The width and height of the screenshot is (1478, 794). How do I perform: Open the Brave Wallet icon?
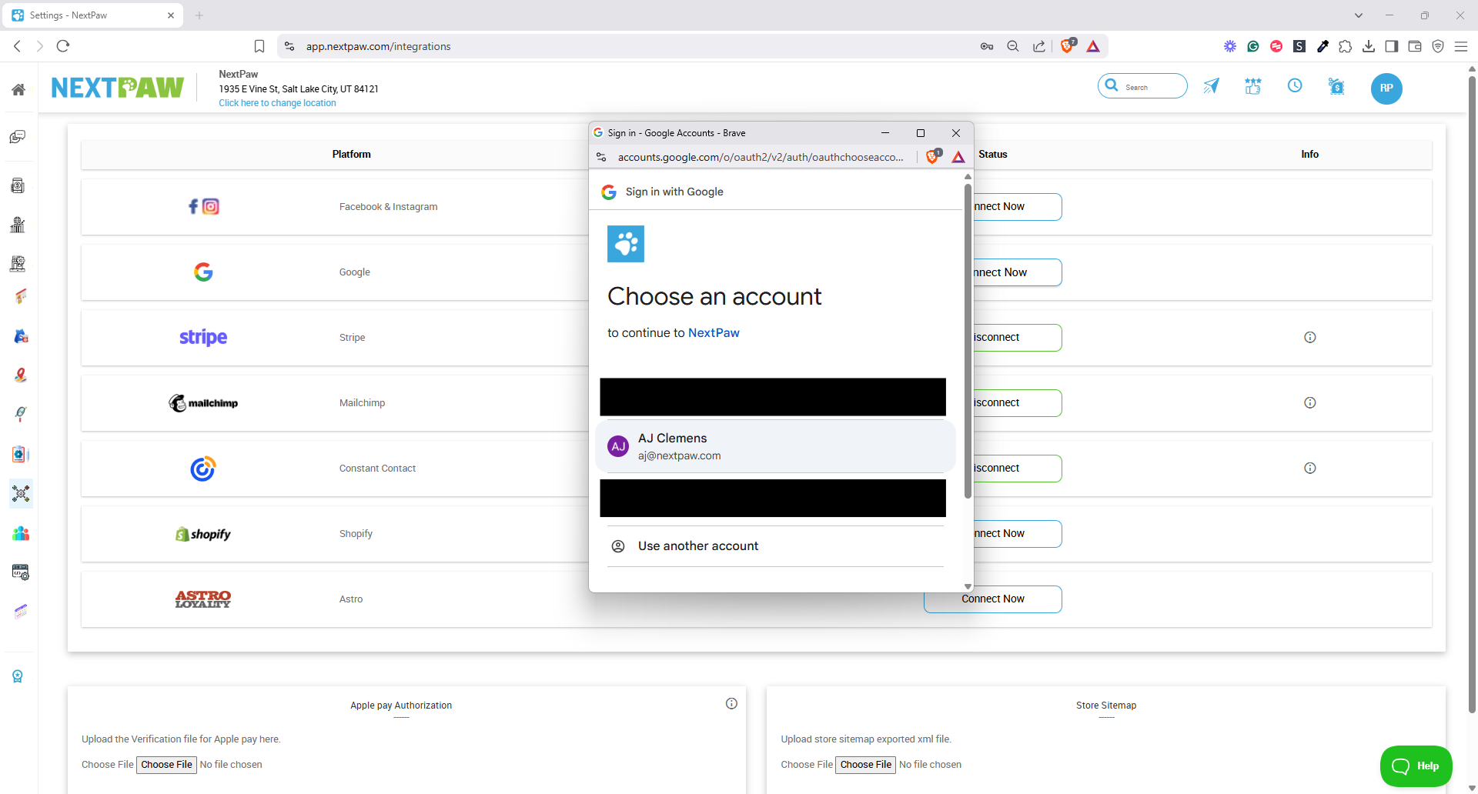tap(1415, 46)
